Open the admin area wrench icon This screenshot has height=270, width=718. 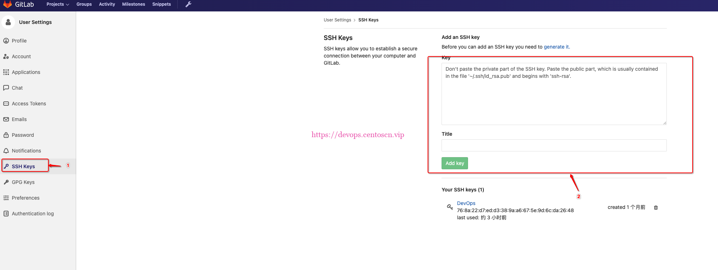pyautogui.click(x=188, y=4)
